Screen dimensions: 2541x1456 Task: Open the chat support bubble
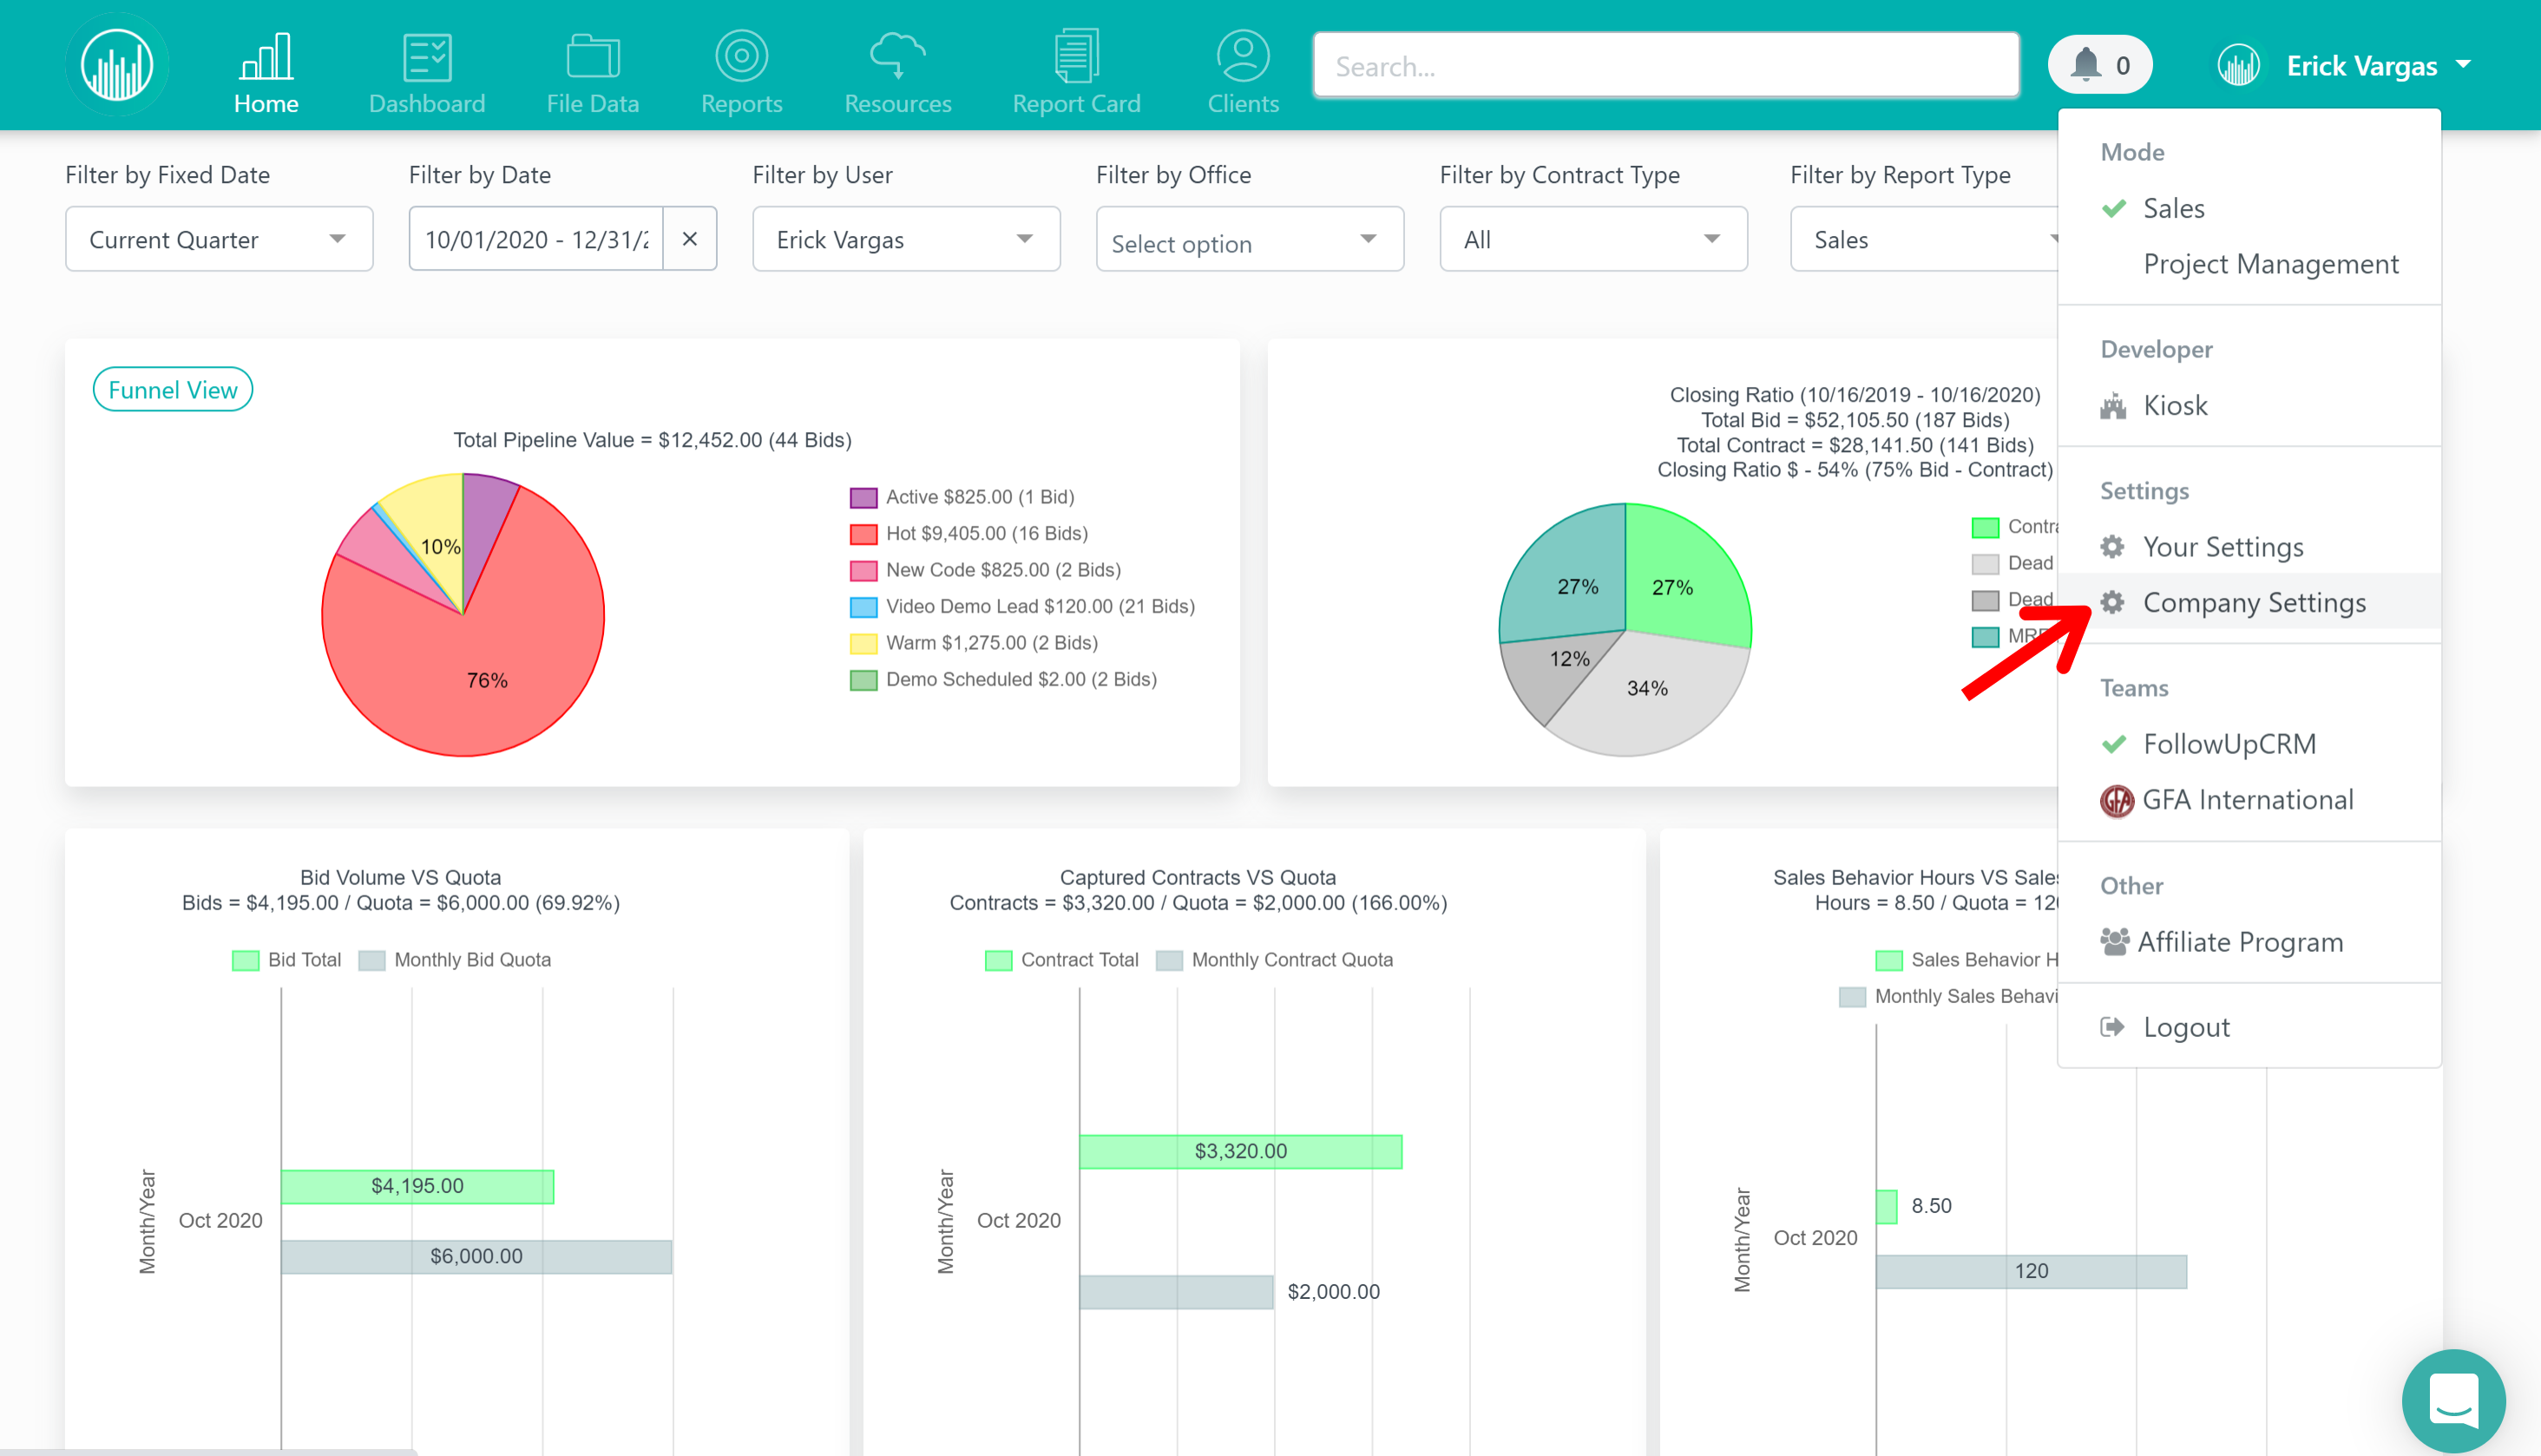pyautogui.click(x=2453, y=1401)
